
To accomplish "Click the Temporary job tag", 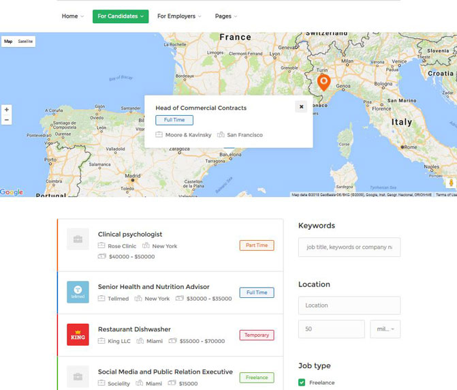I will pos(257,335).
